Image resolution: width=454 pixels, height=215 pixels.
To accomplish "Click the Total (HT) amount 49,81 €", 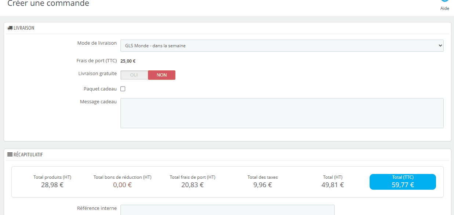I will [333, 185].
